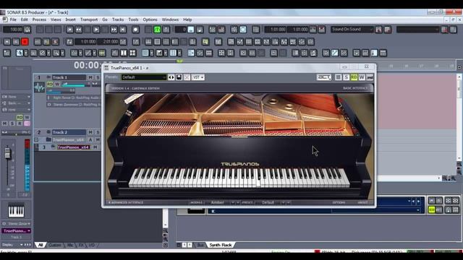Screen dimensions: 463x260
Task: Select Track 2 name label
Action: point(69,132)
